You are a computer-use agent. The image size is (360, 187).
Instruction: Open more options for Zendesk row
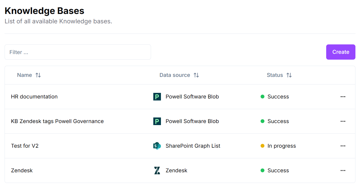pos(343,171)
